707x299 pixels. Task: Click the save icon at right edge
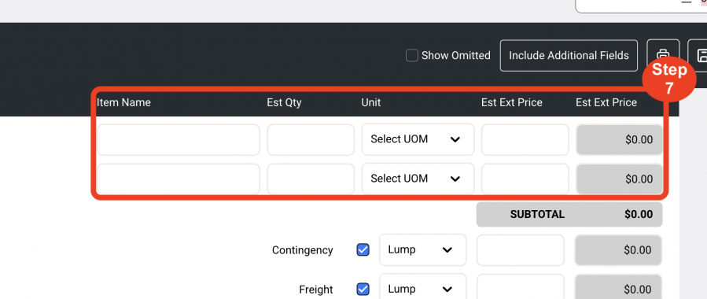[x=698, y=55]
